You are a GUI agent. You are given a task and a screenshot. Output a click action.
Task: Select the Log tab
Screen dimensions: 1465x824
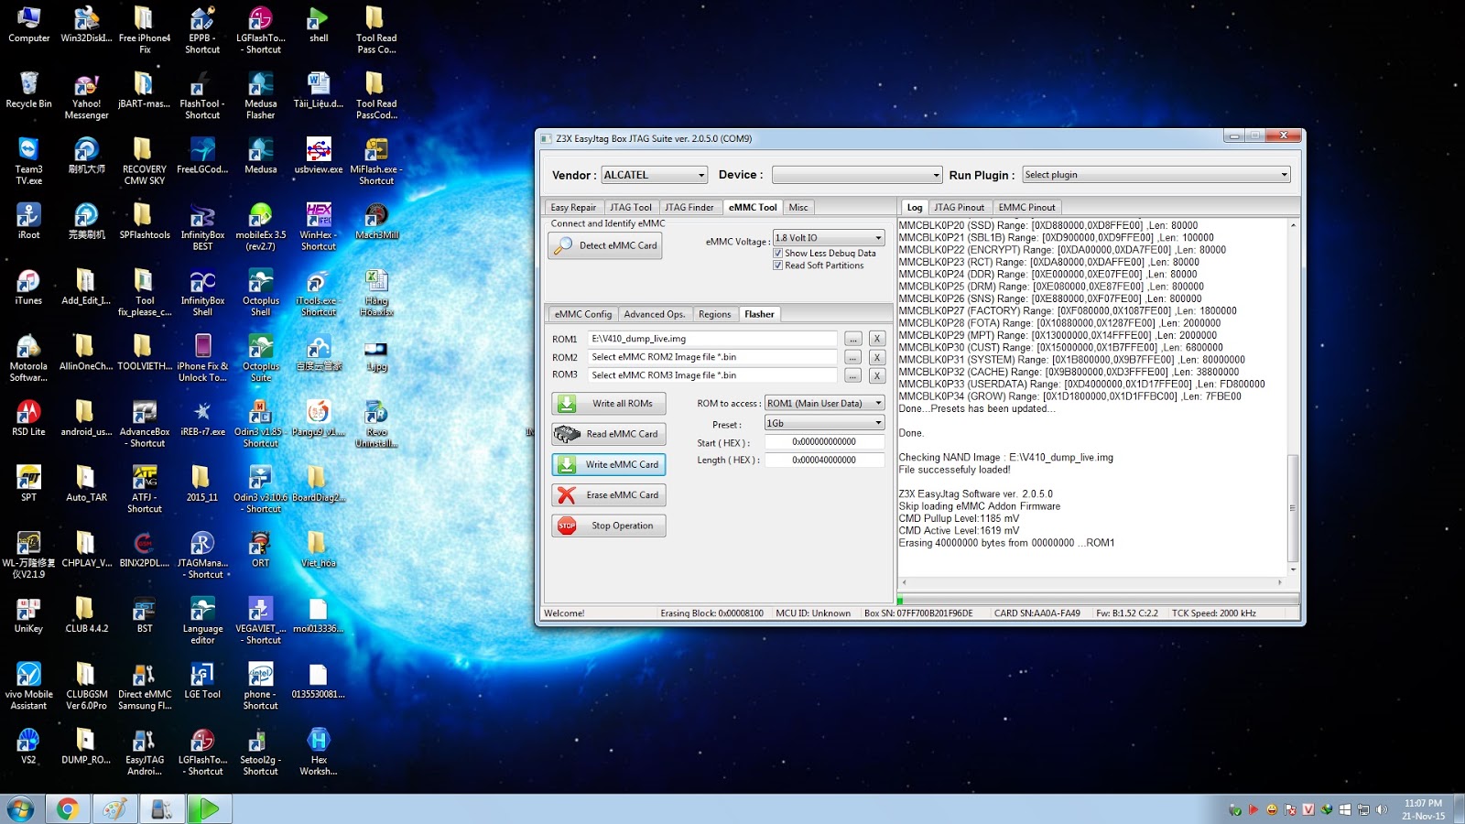(x=915, y=208)
